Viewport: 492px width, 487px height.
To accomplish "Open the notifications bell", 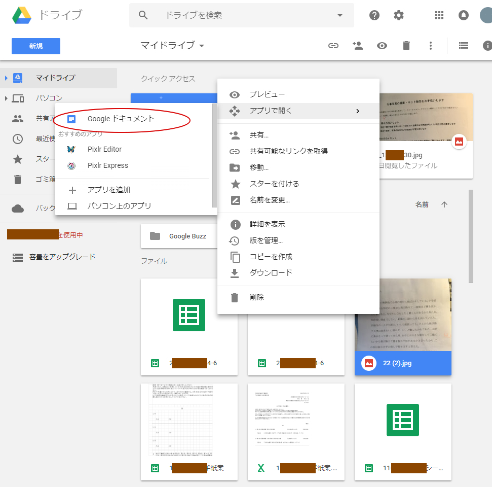I will (x=463, y=15).
